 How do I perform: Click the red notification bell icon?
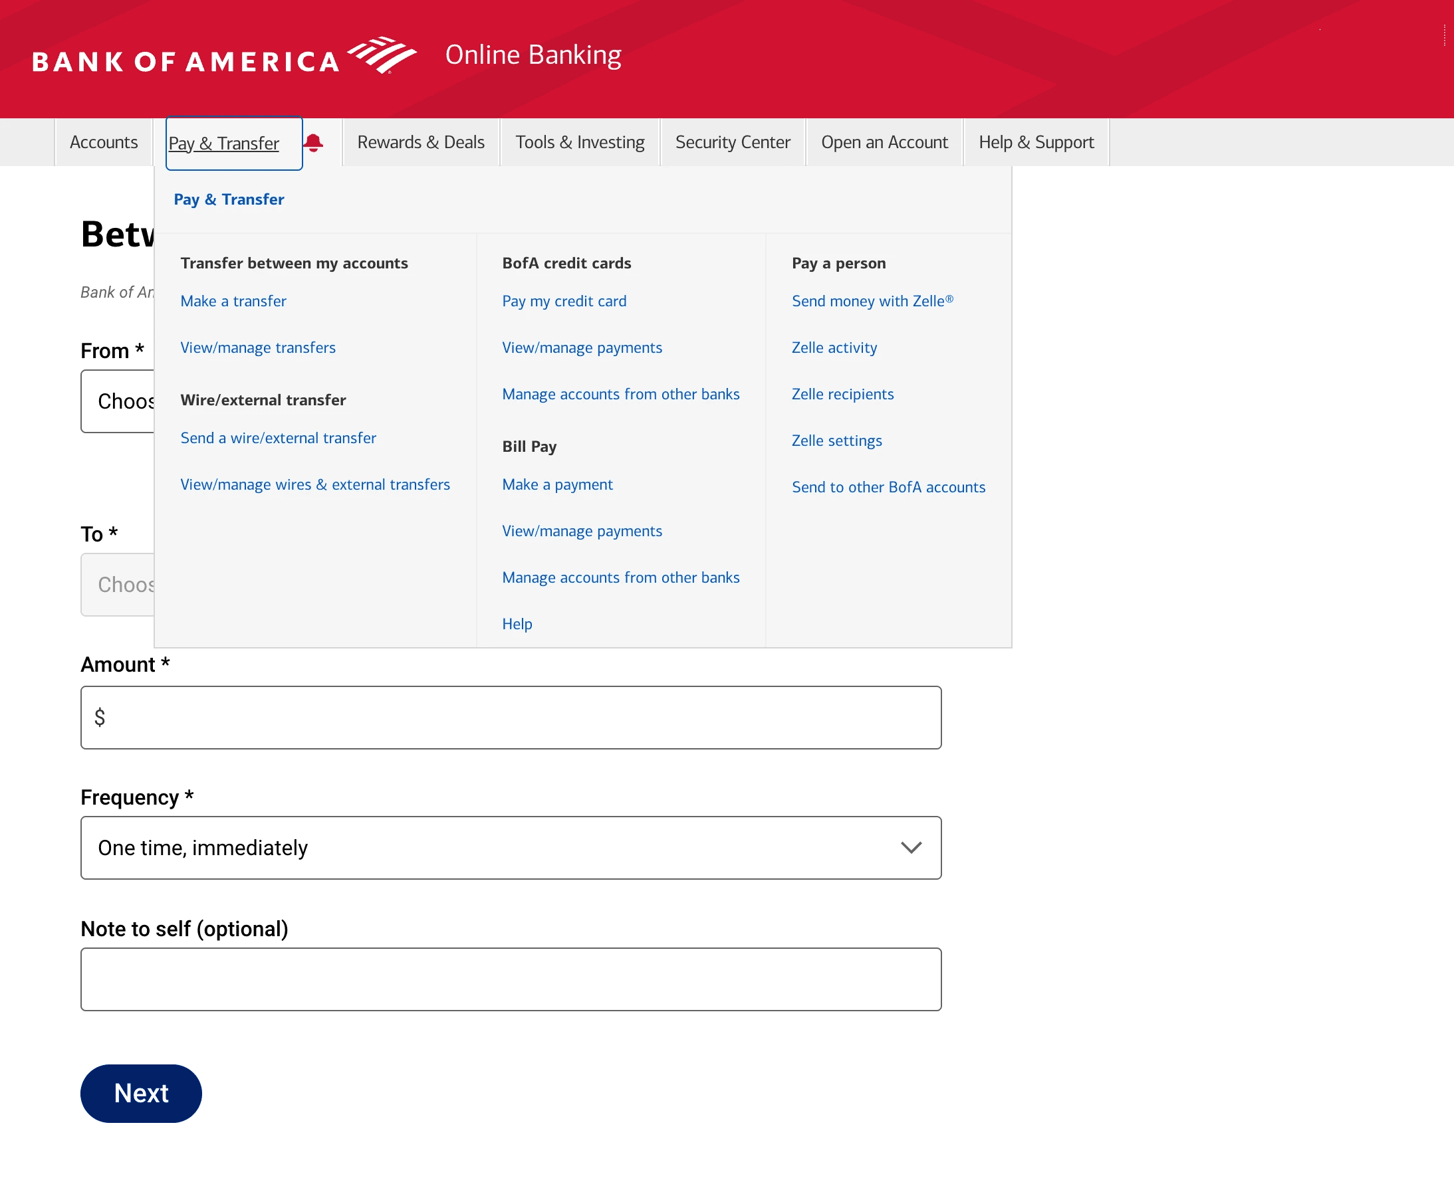[x=313, y=143]
